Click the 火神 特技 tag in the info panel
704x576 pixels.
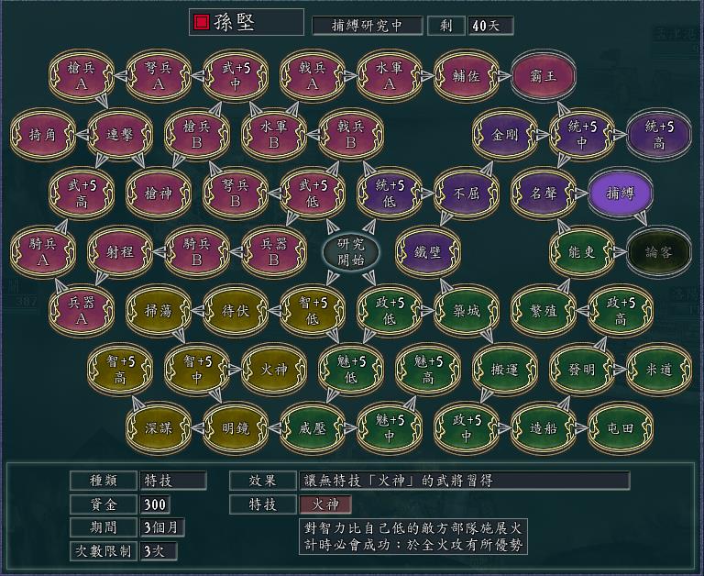(325, 504)
